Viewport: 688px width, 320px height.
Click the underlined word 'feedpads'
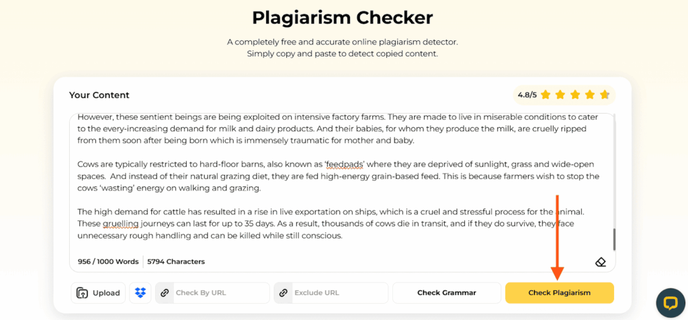(345, 165)
